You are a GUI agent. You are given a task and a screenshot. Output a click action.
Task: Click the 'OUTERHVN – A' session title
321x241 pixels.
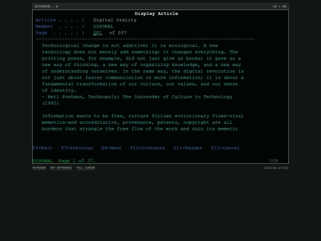[46, 7]
